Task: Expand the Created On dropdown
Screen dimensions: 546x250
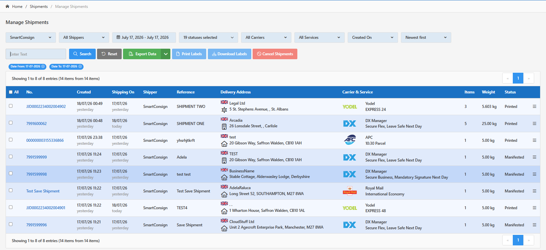Action: pyautogui.click(x=373, y=37)
